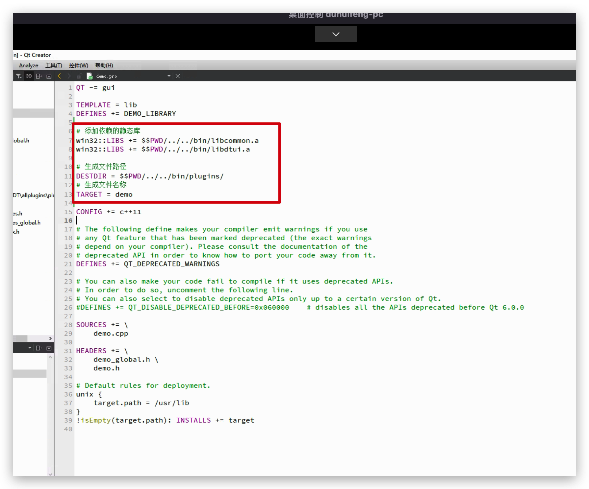Image resolution: width=589 pixels, height=489 pixels.
Task: Open the lower sidebar view dropdown
Action: pos(30,348)
